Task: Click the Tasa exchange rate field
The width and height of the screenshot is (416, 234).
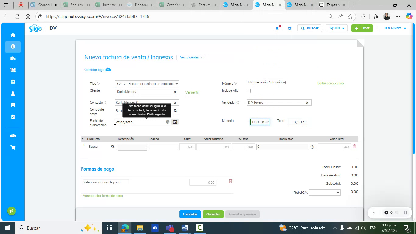Action: [x=298, y=122]
